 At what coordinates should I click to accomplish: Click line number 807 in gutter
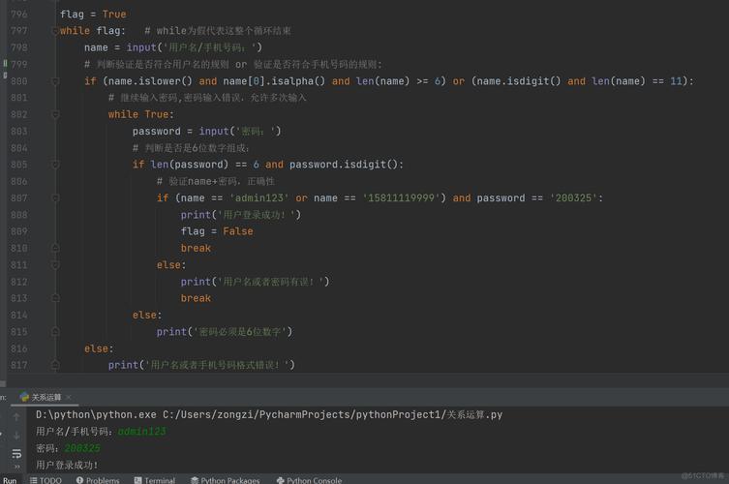point(19,198)
